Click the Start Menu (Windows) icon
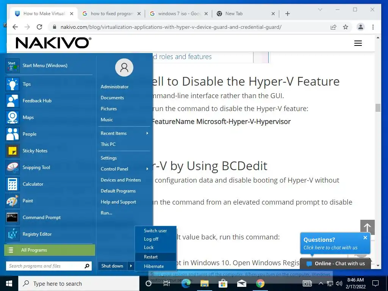Viewport: 388px width, 291px height. 13,66
